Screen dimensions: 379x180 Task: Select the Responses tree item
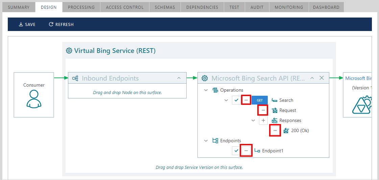(290, 120)
